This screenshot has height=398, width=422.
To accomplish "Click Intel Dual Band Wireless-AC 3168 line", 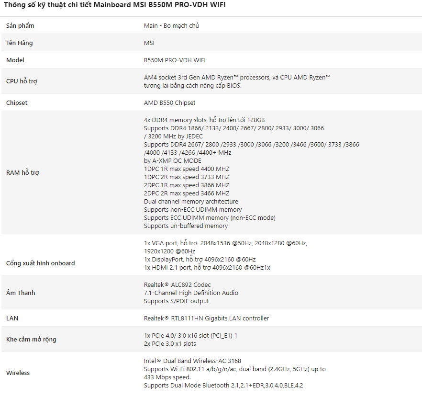I will pyautogui.click(x=192, y=361).
